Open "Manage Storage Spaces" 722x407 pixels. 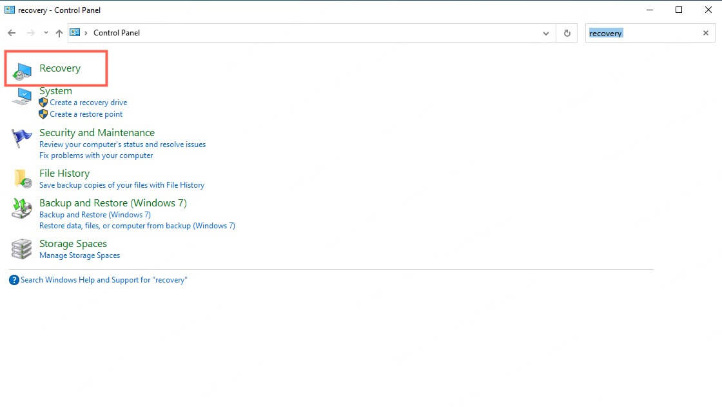click(79, 255)
